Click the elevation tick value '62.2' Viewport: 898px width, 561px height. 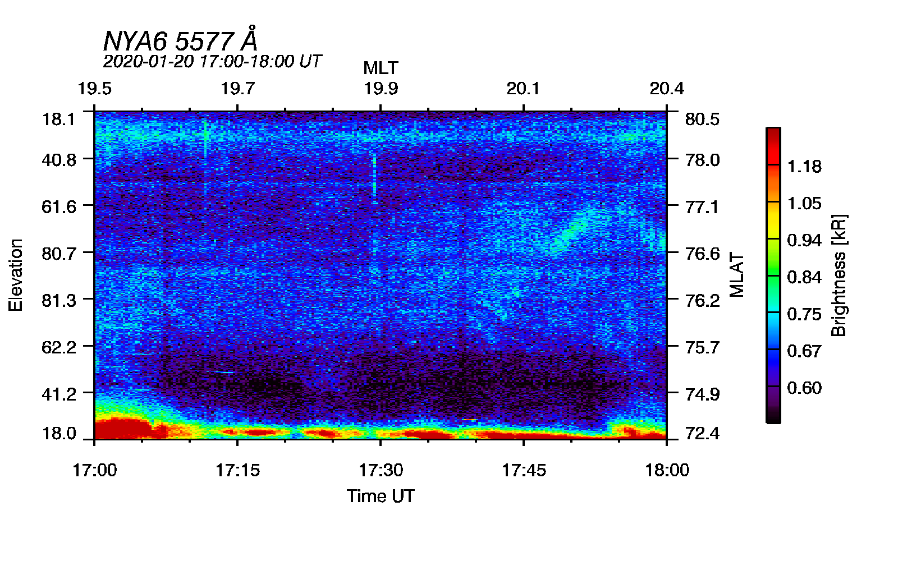pos(59,347)
